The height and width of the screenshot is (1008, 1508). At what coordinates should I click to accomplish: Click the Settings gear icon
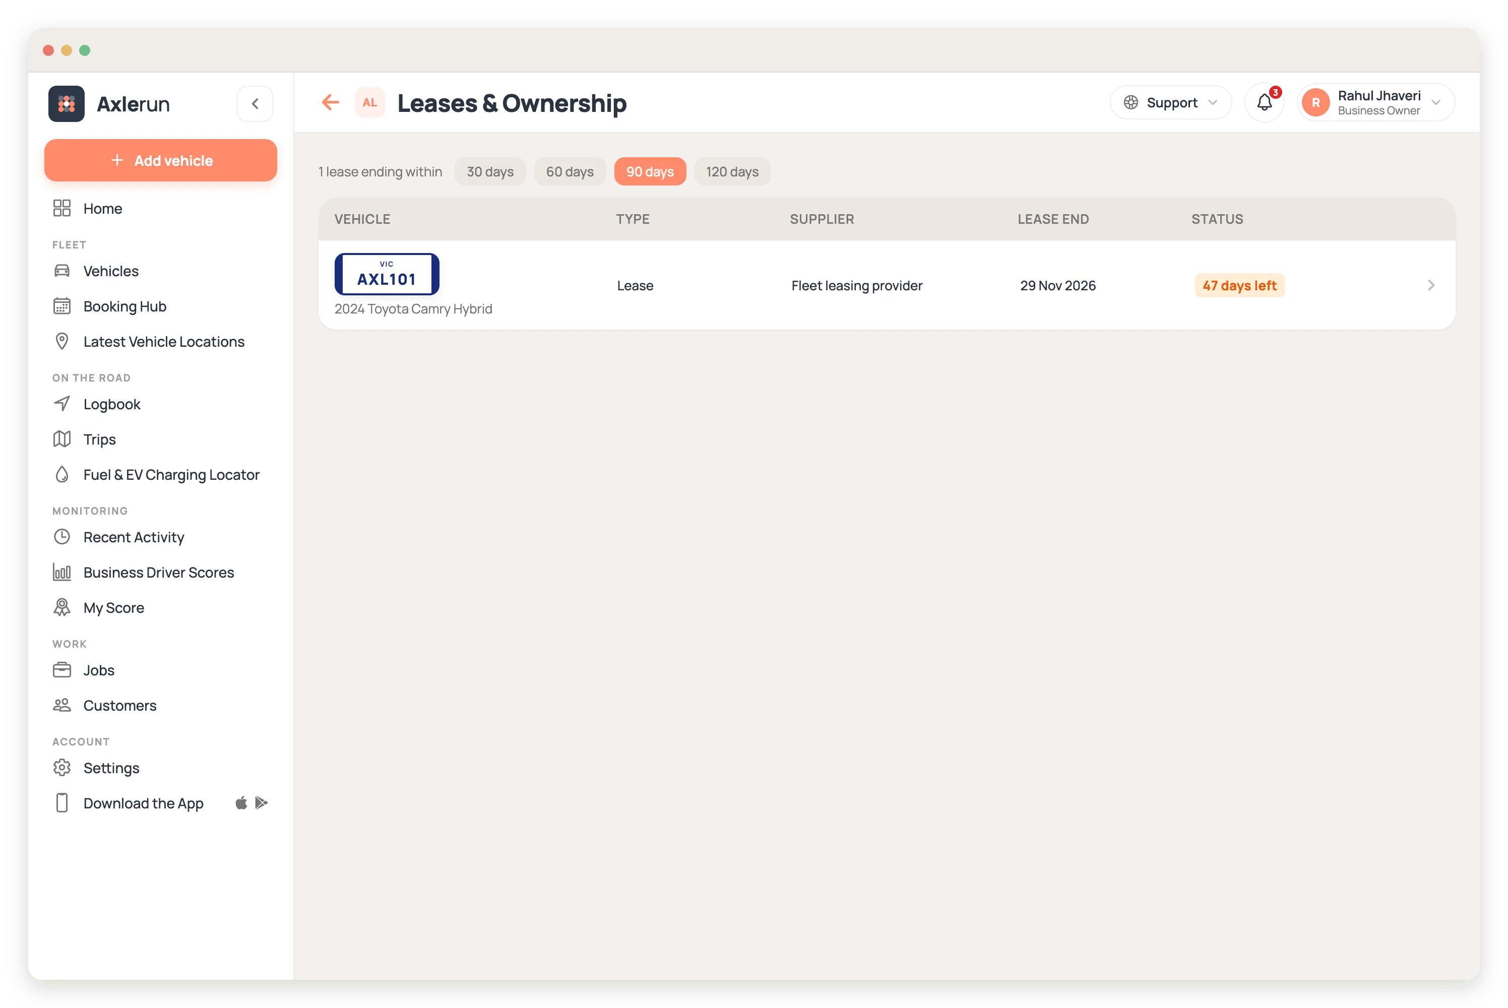61,768
